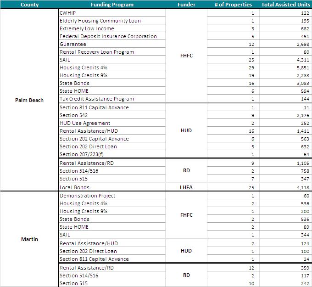Select the Local Bonds cell
The image size is (312, 287).
tap(112, 187)
